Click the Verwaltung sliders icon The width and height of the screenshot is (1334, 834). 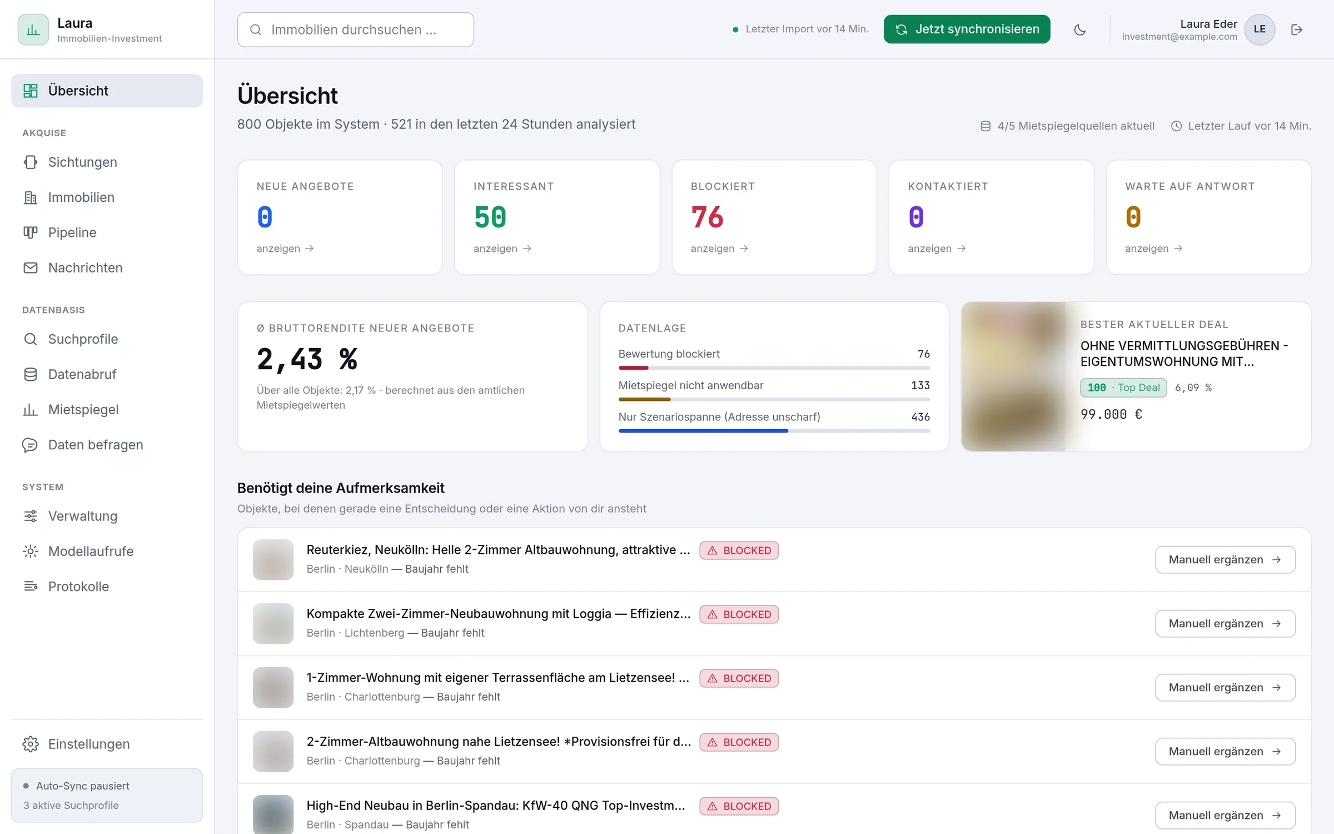(31, 516)
